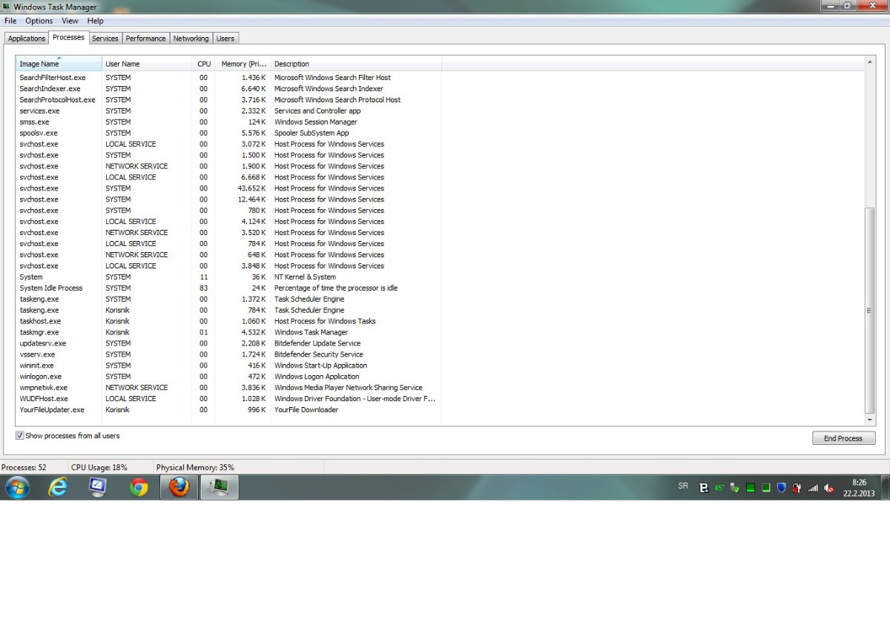Switch to the Users tab
Screen dimensions: 890x625
(225, 39)
